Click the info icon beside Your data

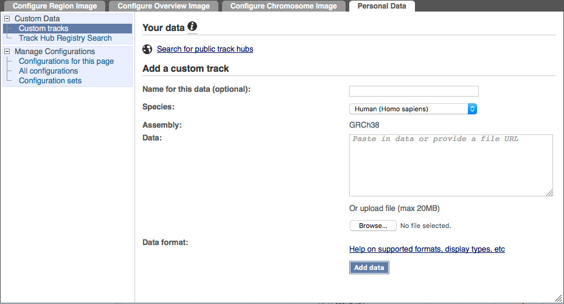pyautogui.click(x=192, y=26)
